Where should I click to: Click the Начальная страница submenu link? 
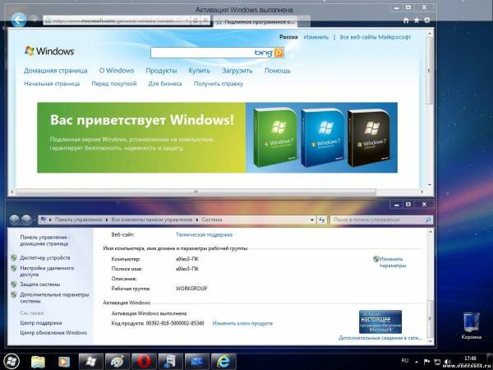coord(52,84)
